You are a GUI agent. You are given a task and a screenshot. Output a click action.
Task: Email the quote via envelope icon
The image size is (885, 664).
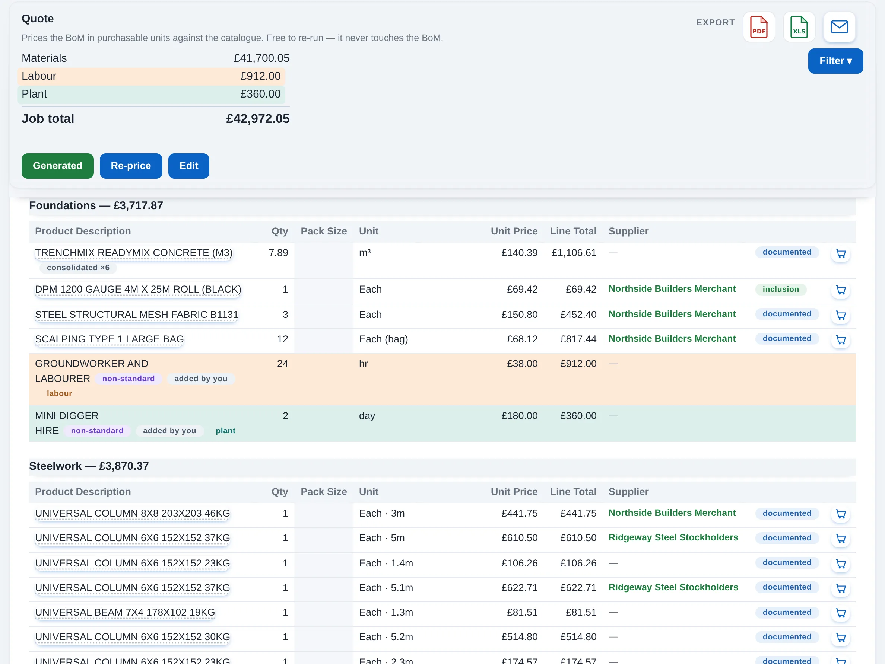point(839,27)
